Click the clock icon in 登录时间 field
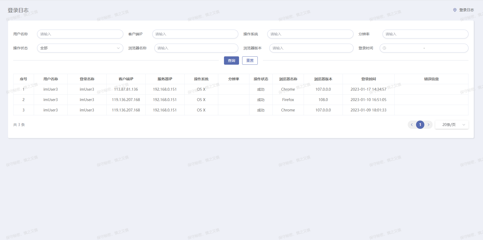Screen dimensions: 483x240 click(384, 48)
